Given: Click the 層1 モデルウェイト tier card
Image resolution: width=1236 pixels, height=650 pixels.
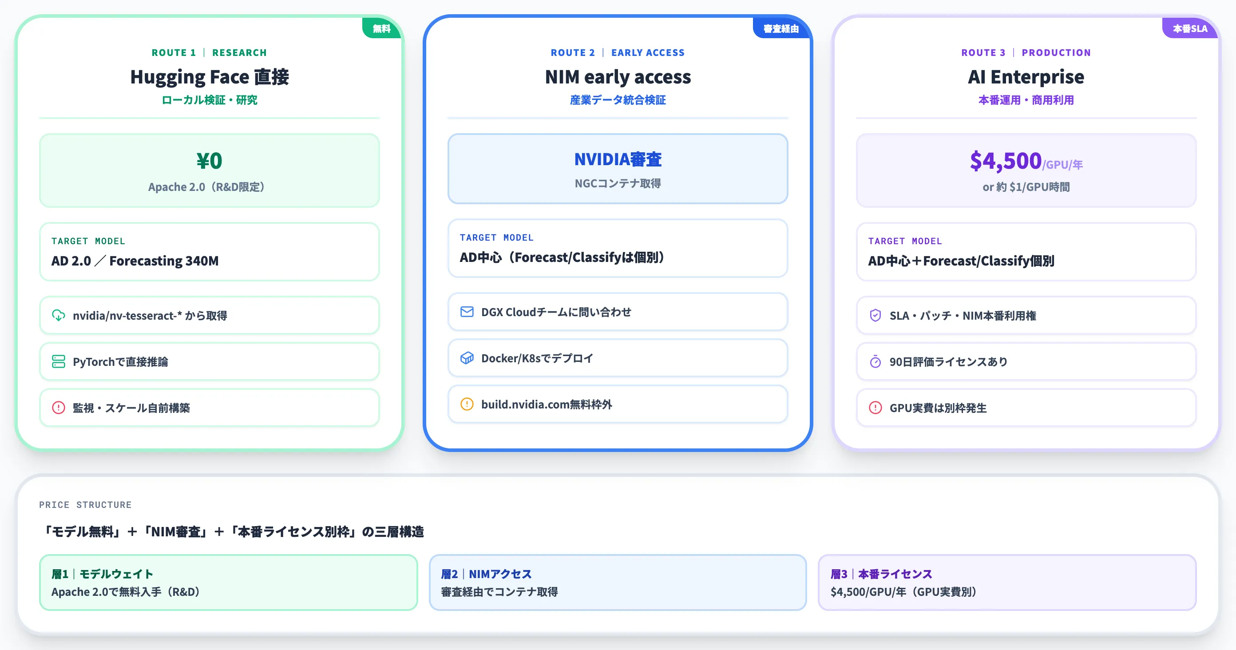Looking at the screenshot, I should [x=228, y=583].
